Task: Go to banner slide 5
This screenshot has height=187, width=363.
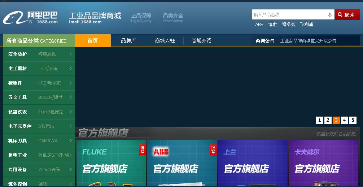Action: coord(353,120)
